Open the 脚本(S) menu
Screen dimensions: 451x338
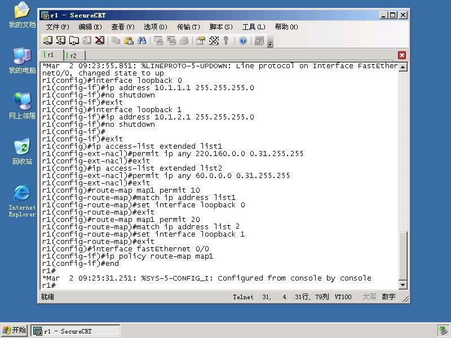click(x=221, y=27)
